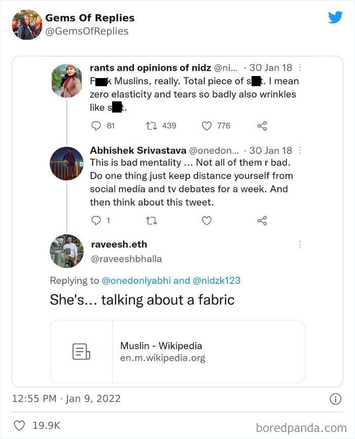355x439 pixels.
Task: Click the tweet info icon
Action: pyautogui.click(x=335, y=399)
